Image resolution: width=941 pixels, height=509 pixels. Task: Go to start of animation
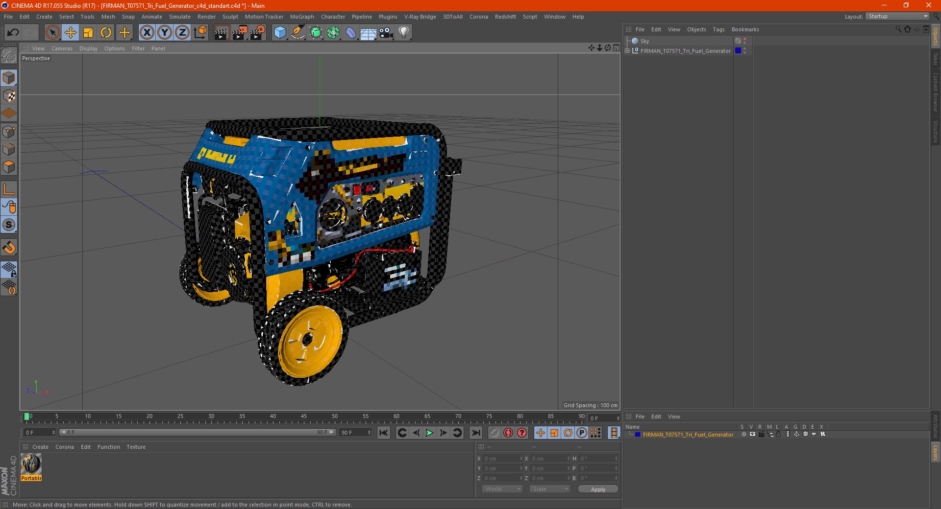click(x=384, y=433)
